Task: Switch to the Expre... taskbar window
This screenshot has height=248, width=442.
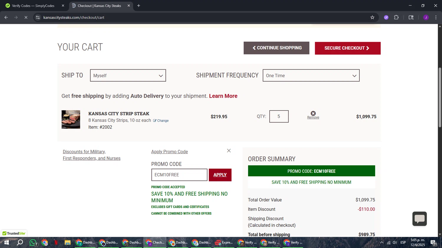Action: [x=224, y=242]
